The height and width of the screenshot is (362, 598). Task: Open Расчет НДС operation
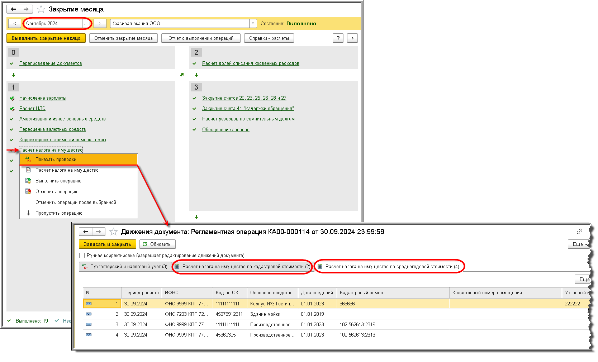tap(32, 109)
